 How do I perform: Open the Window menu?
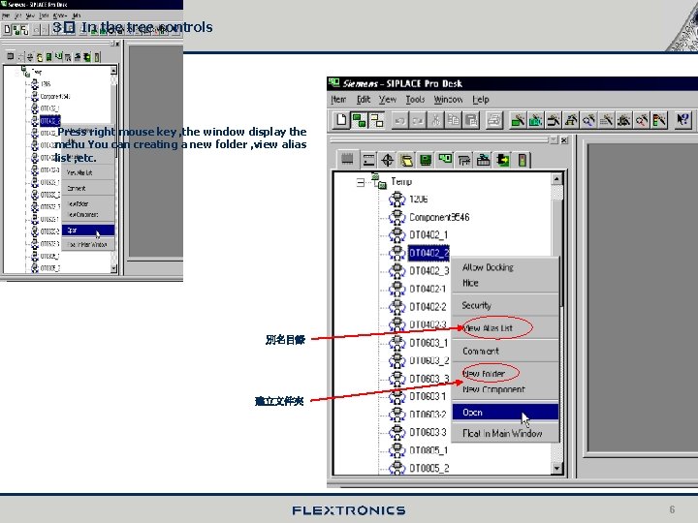[448, 100]
